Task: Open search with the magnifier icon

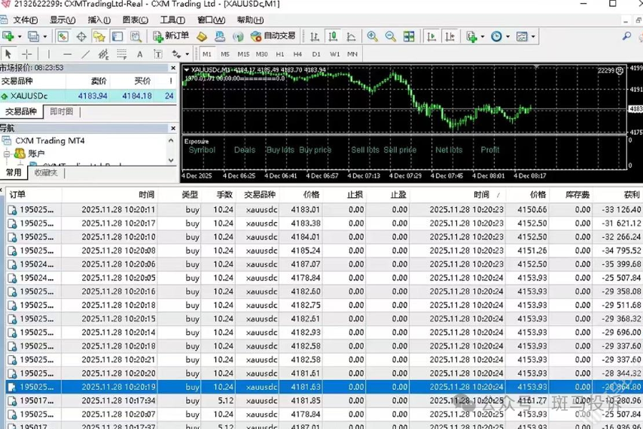Action: point(626,36)
